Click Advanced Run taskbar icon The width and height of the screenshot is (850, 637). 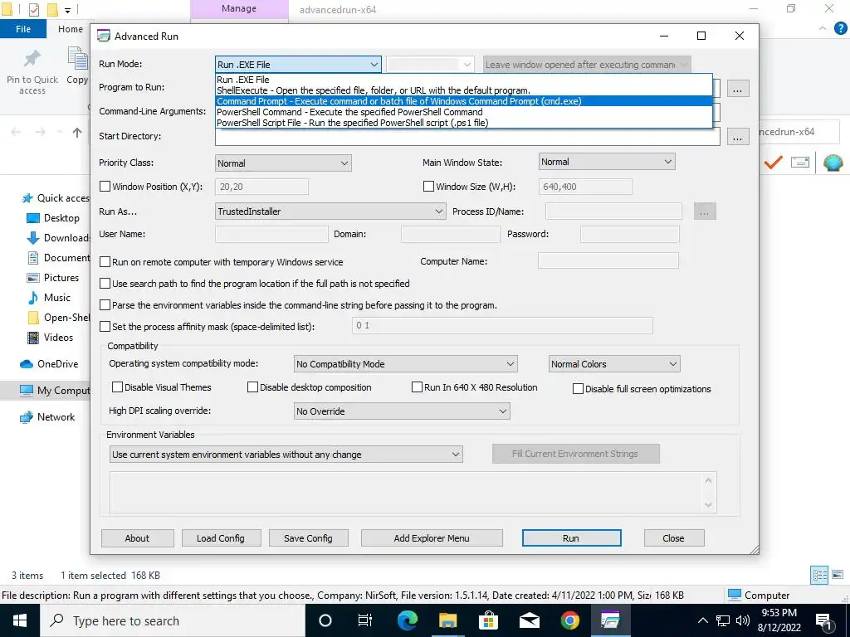click(x=610, y=620)
